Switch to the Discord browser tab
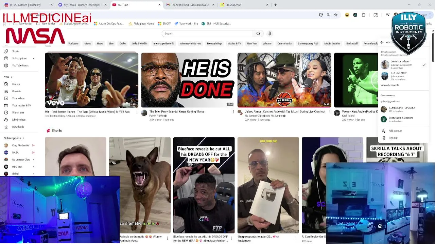The width and height of the screenshot is (435, 244). [x=27, y=5]
